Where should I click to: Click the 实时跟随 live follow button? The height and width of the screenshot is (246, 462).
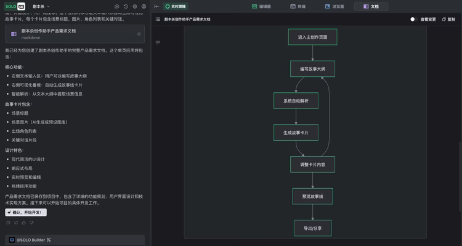point(176,6)
